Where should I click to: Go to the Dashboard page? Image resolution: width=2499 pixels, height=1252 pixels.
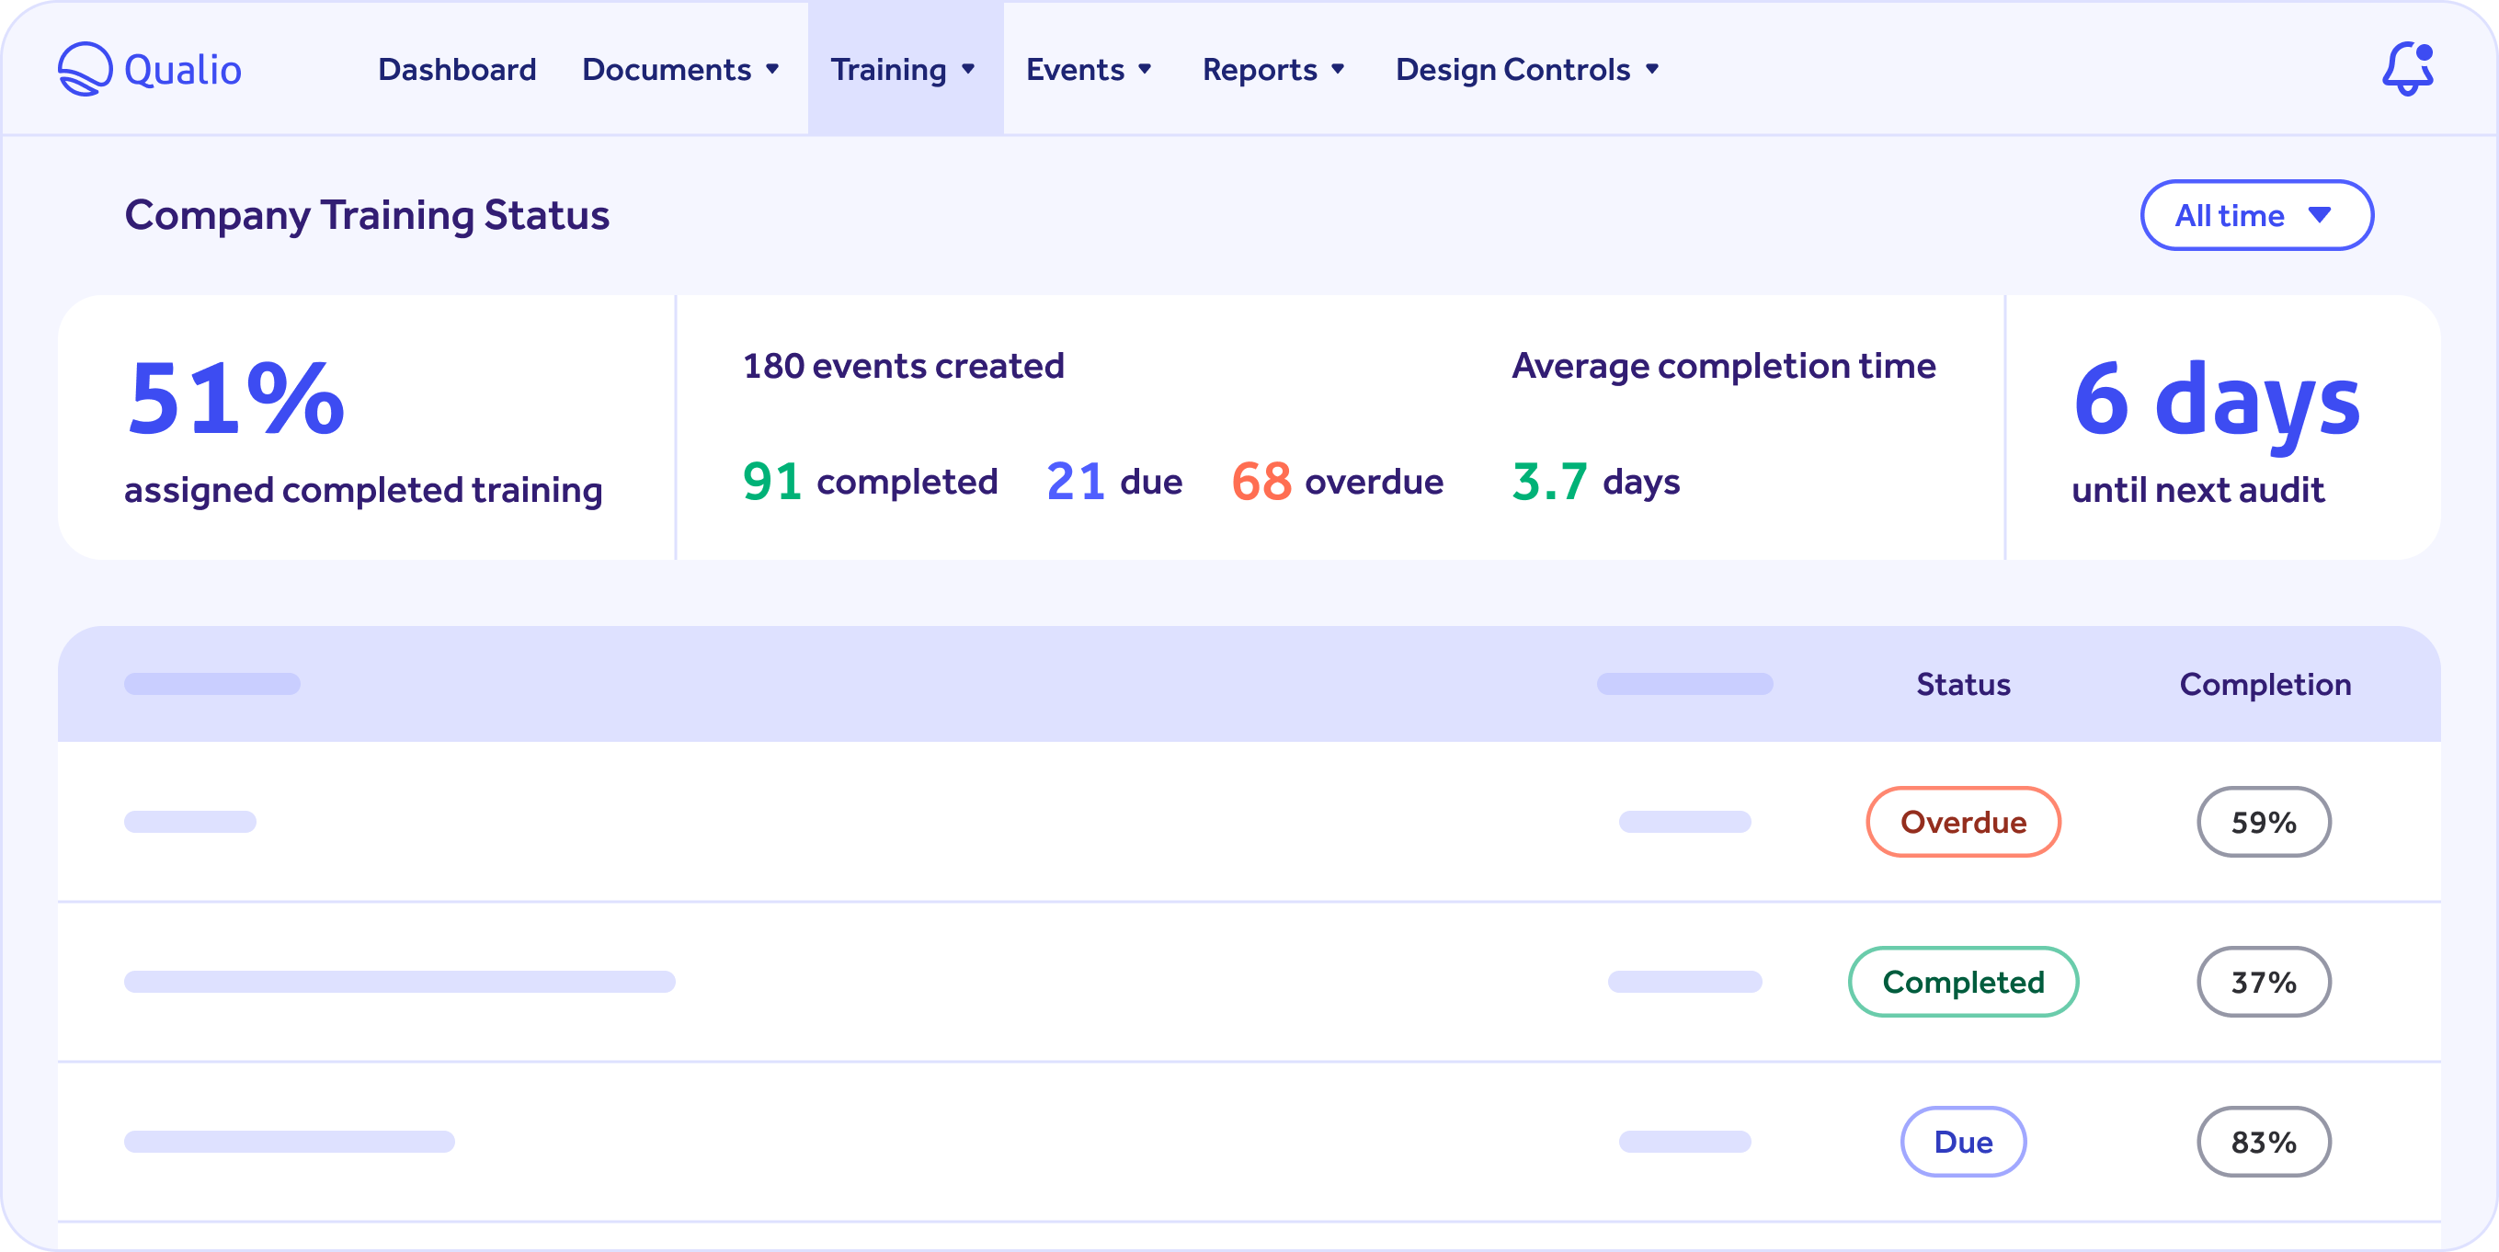[456, 69]
